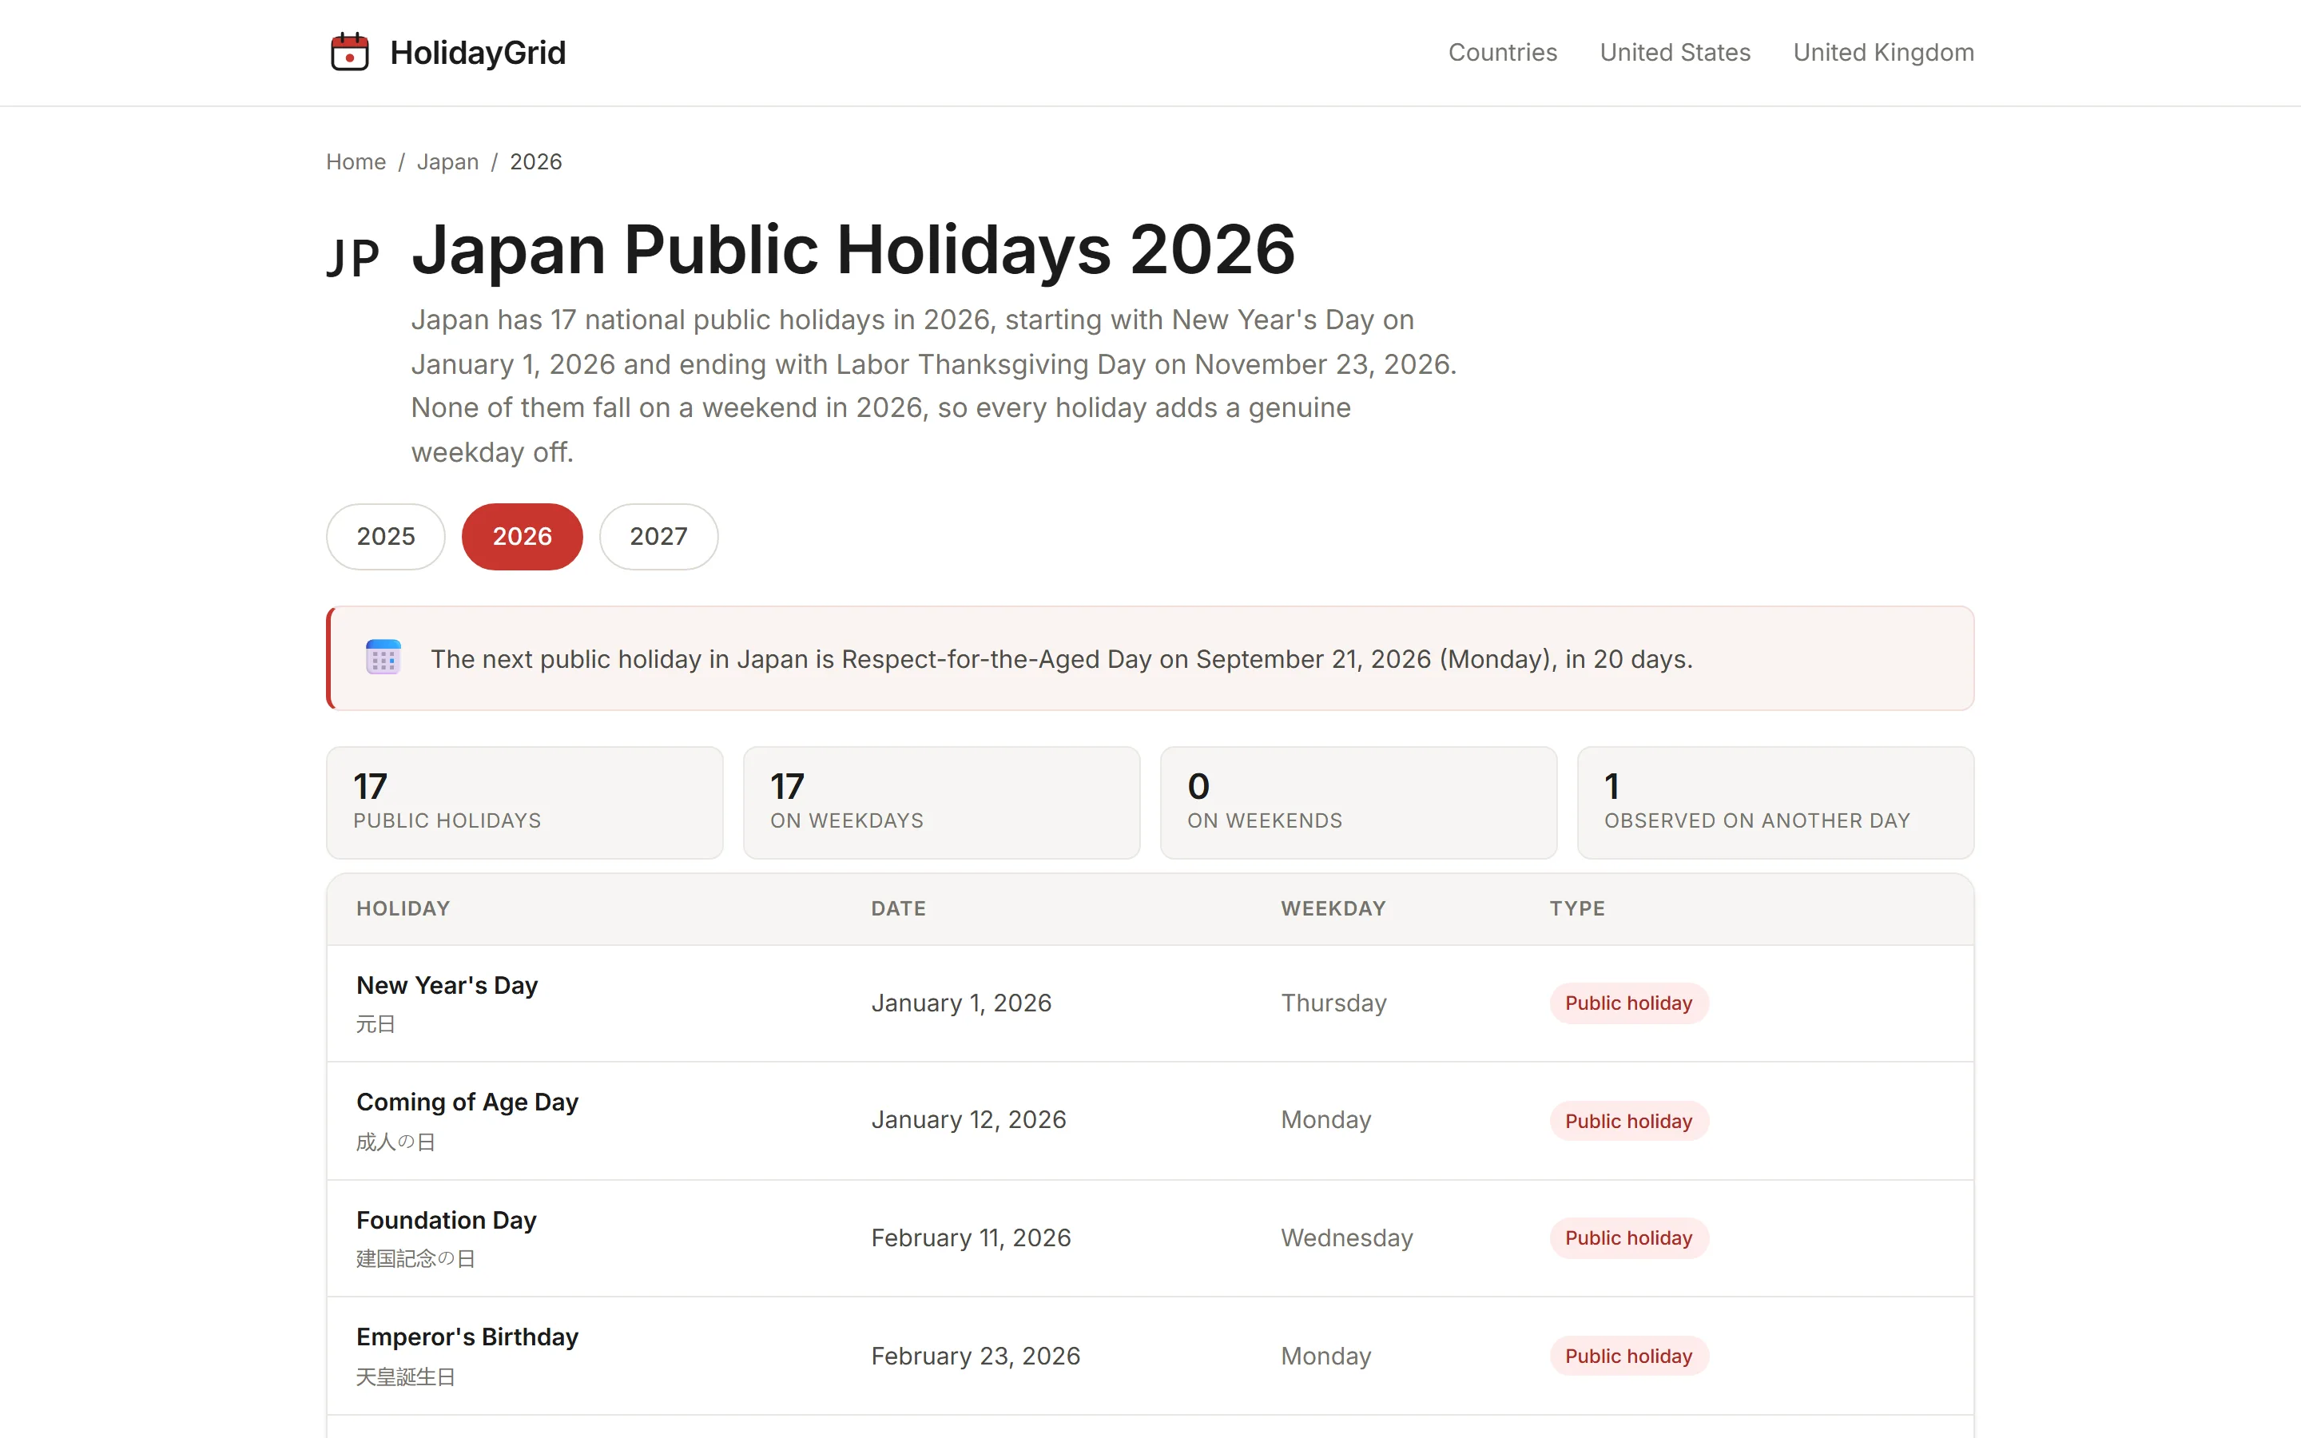Click the Foundation Day holiday name

coord(446,1220)
